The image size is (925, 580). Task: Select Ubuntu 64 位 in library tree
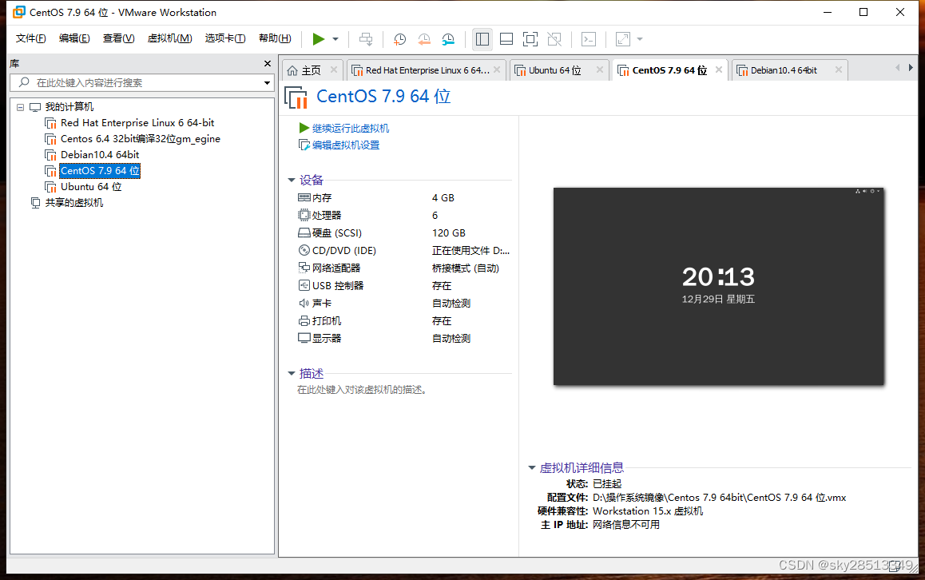point(91,186)
